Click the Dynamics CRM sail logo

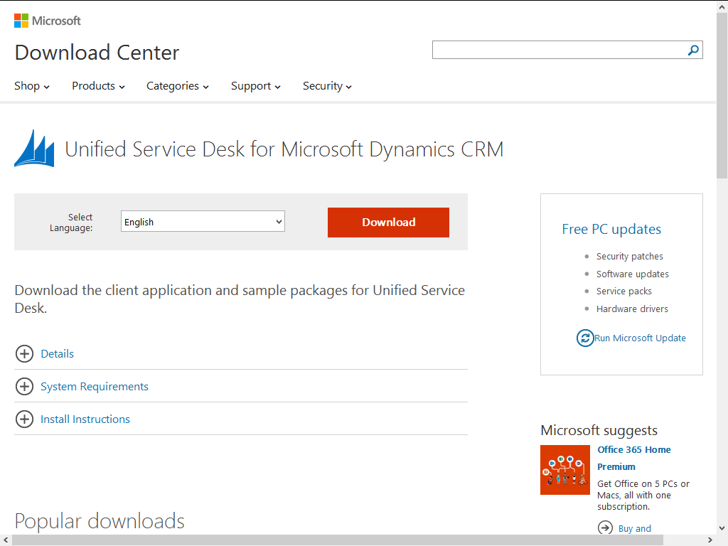pyautogui.click(x=34, y=149)
